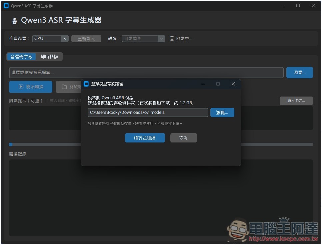322x245 pixels.
Task: Click the hourglass 啟動中 status icon
Action: coord(171,38)
